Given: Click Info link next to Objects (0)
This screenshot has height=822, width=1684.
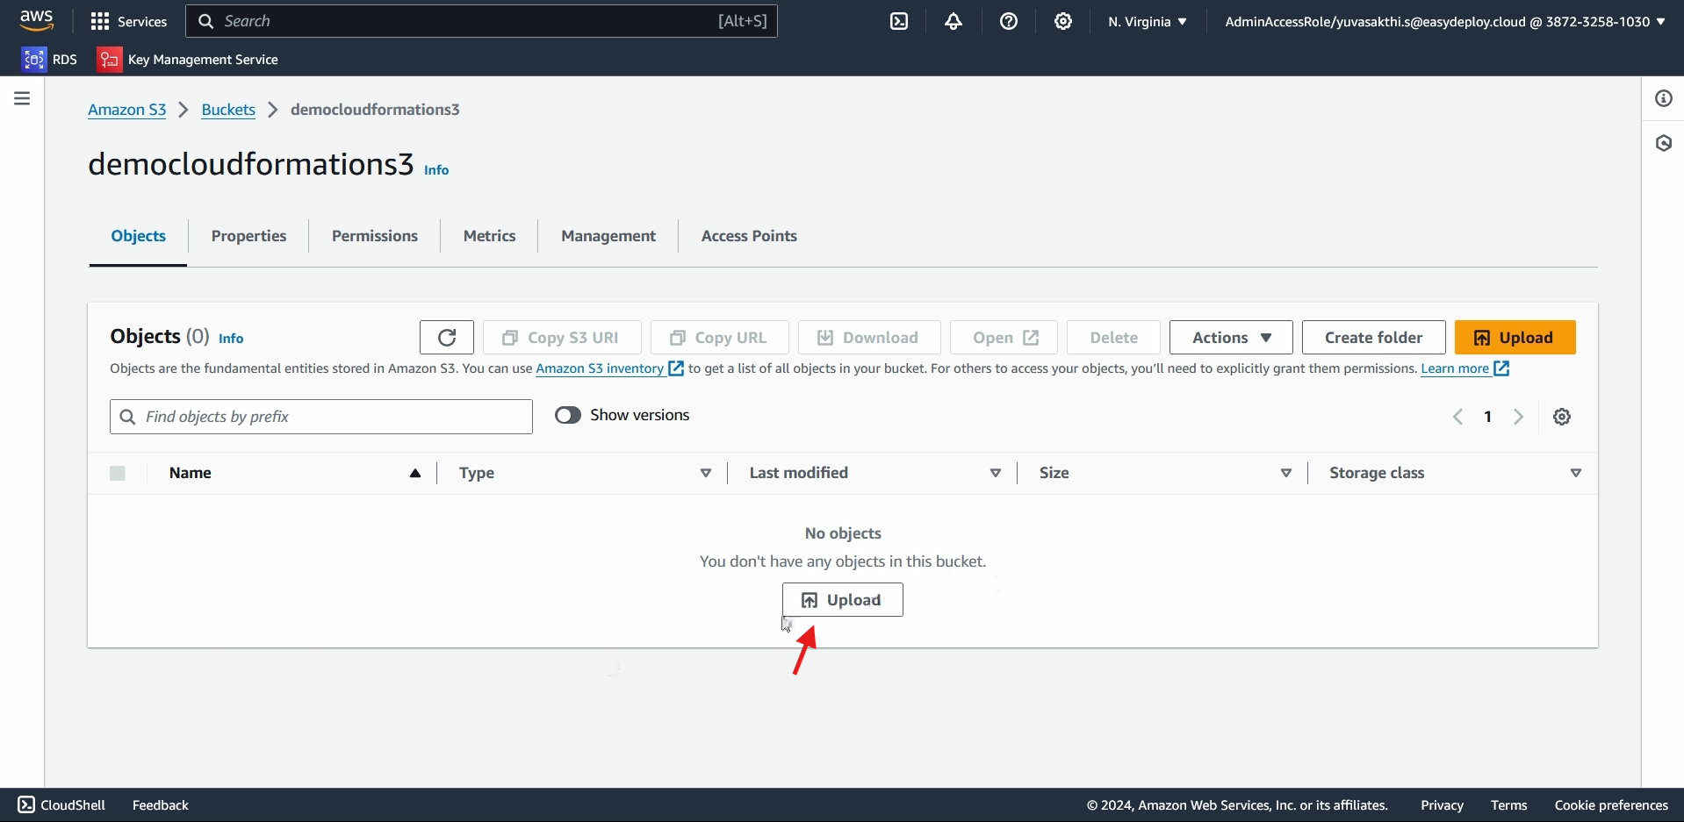Looking at the screenshot, I should 231,339.
